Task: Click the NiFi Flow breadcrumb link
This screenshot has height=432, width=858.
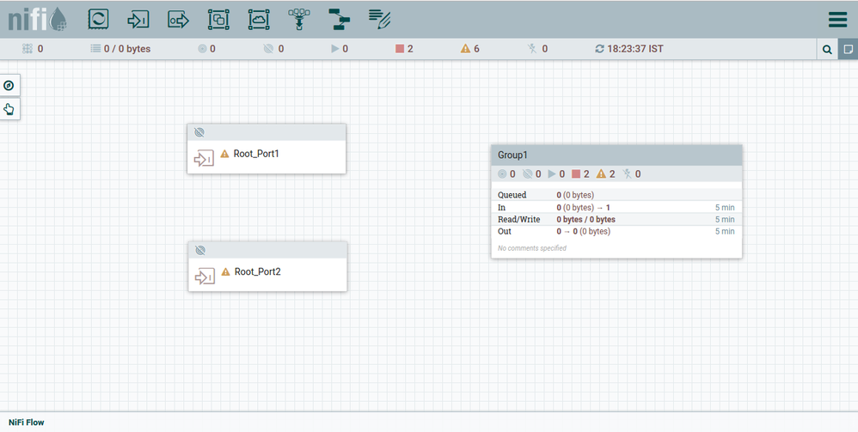Action: [x=27, y=423]
